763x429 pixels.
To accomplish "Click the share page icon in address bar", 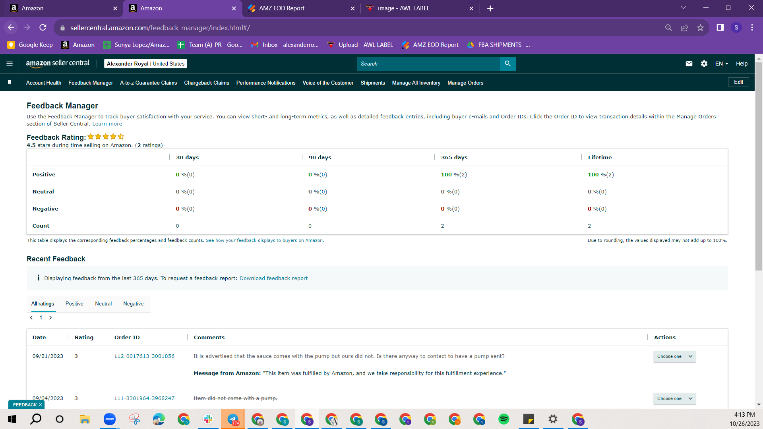I will point(684,27).
